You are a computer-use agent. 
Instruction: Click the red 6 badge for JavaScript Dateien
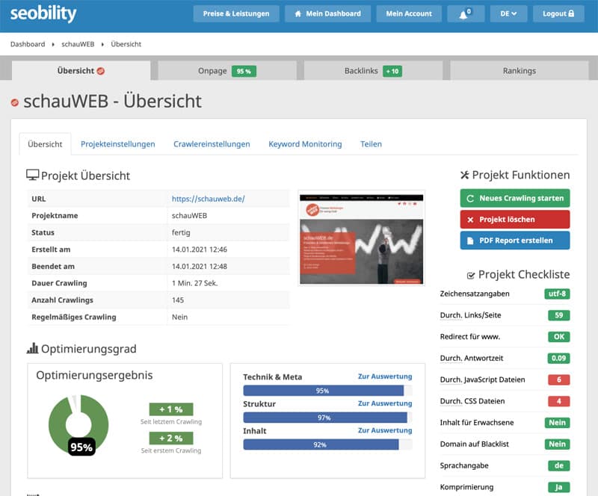click(x=558, y=379)
